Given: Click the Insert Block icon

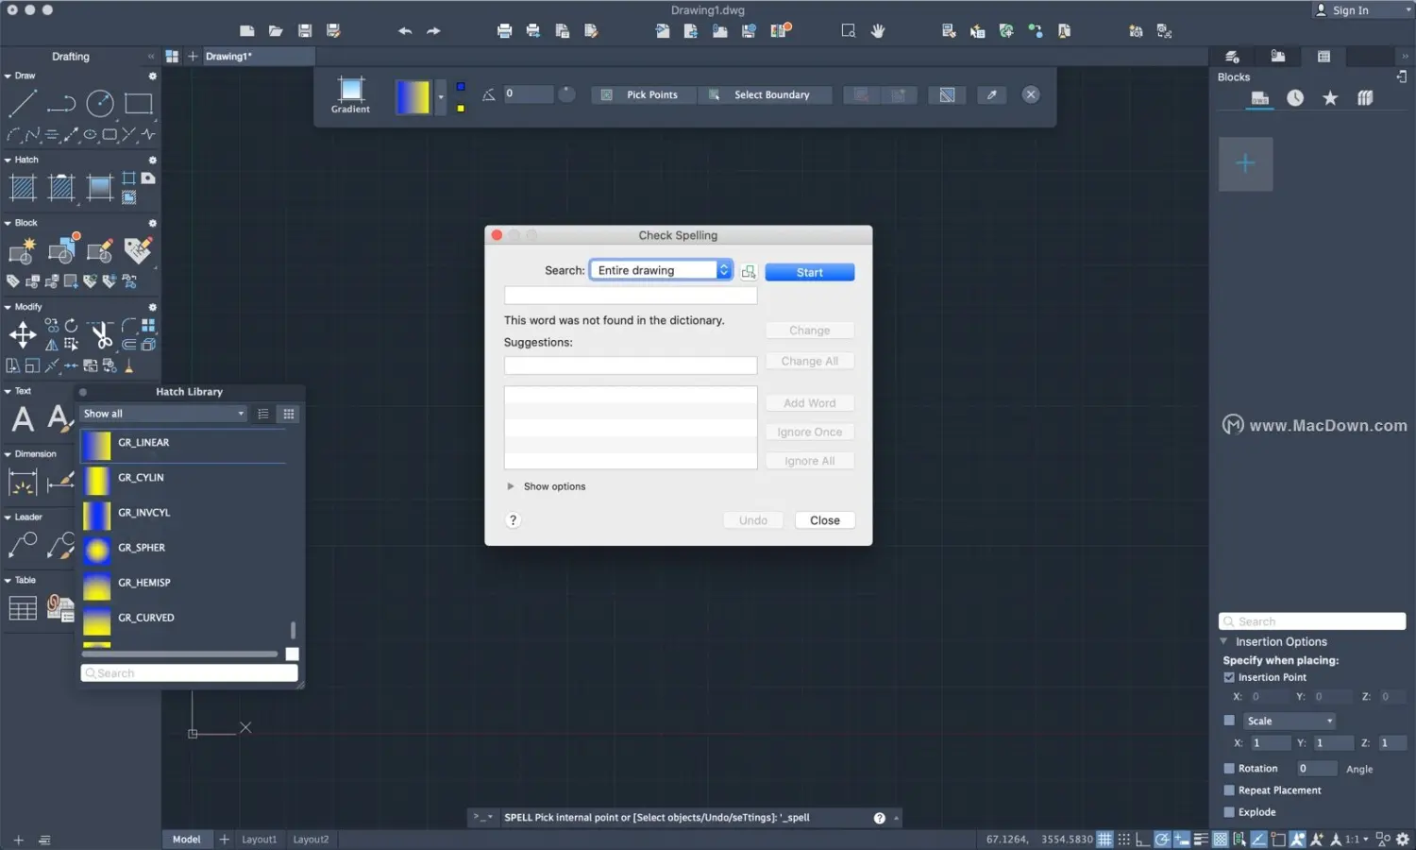Looking at the screenshot, I should (62, 250).
